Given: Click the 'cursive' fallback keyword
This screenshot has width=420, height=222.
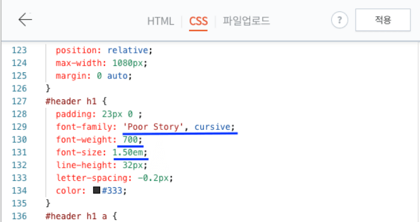Looking at the screenshot, I should pyautogui.click(x=212, y=127).
